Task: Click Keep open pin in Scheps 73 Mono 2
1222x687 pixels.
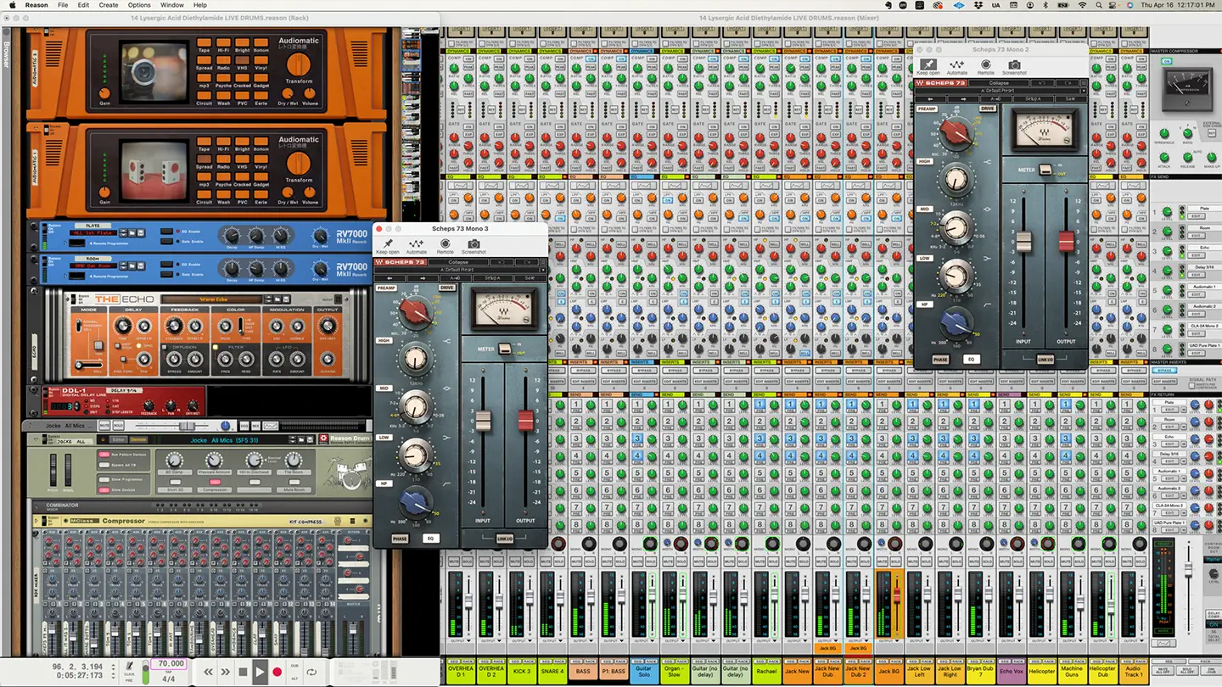Action: coord(928,64)
